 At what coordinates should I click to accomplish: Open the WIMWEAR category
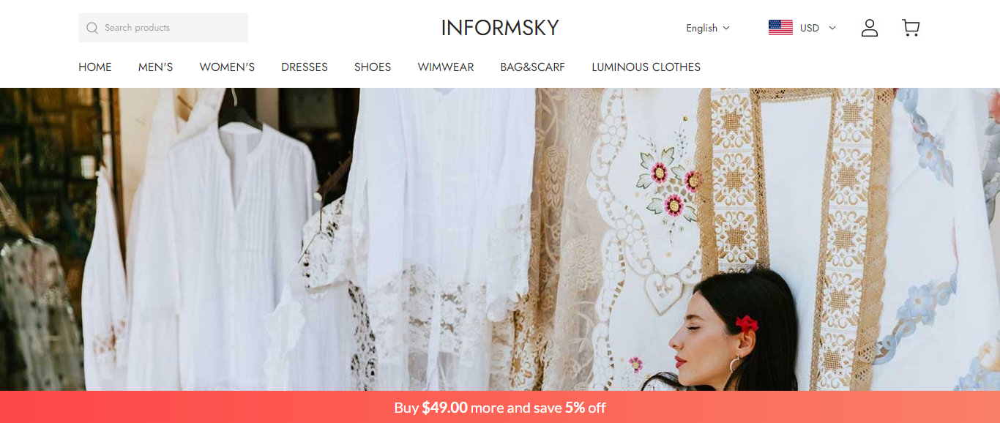446,67
